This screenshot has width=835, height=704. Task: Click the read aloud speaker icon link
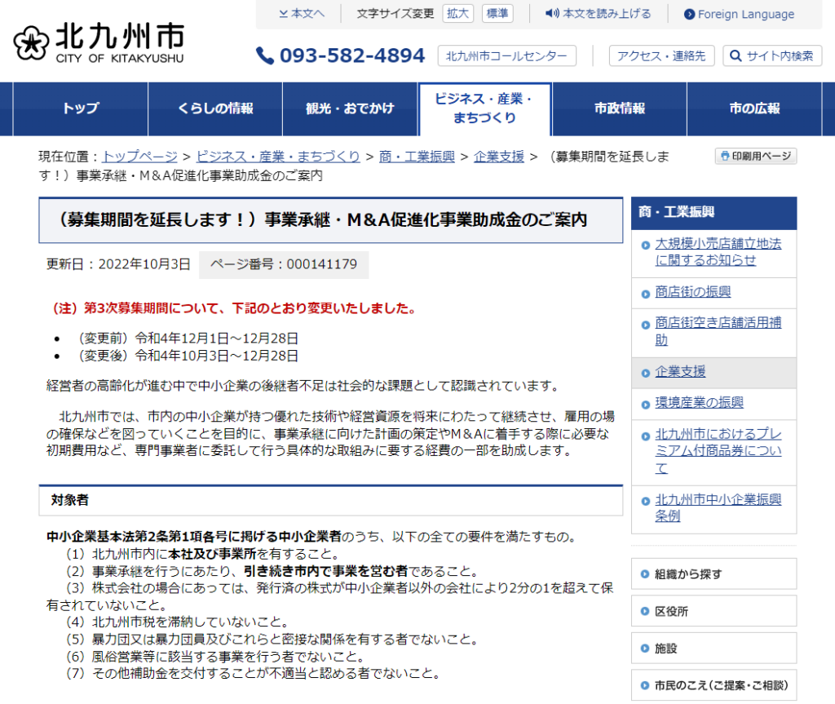pyautogui.click(x=598, y=14)
